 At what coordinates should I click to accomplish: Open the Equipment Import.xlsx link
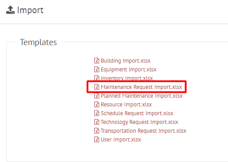point(128,70)
